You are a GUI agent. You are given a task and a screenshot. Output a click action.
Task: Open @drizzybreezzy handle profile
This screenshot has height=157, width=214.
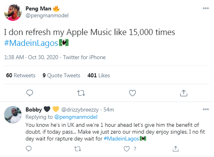point(80,109)
